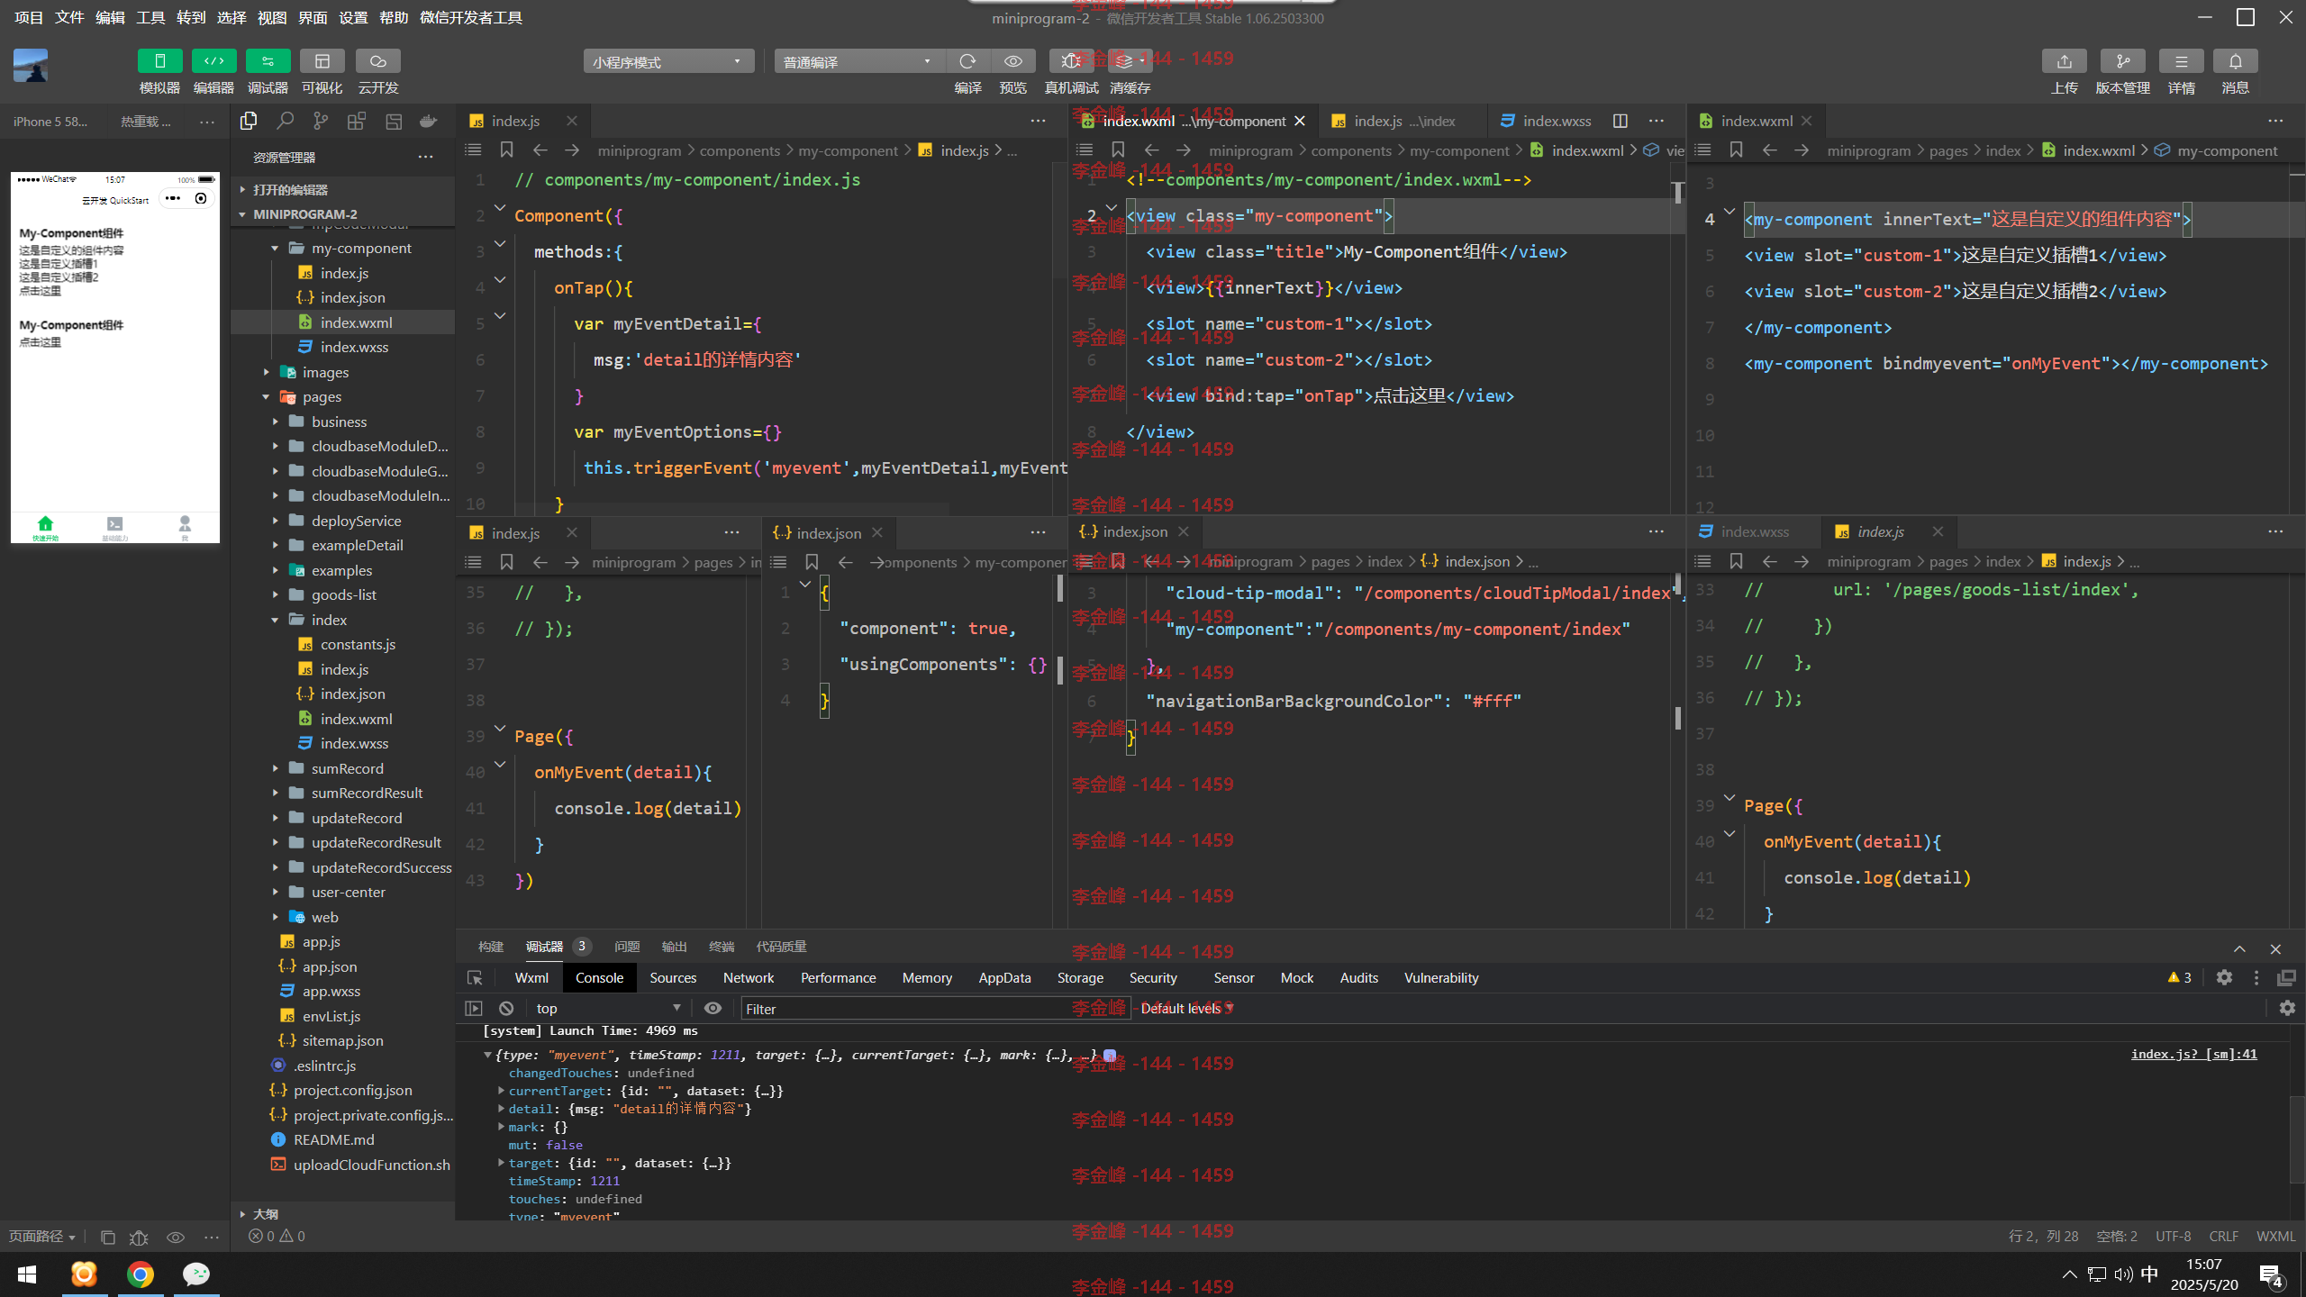Open version management (版本管理)
Screen dimensions: 2306x1297
click(x=2122, y=61)
